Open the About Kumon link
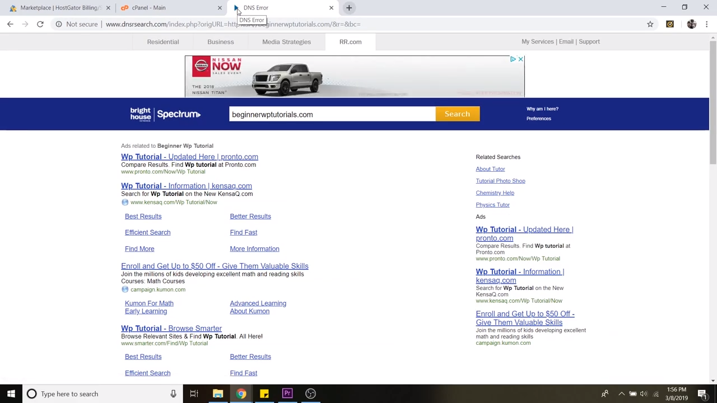The height and width of the screenshot is (403, 717). (x=249, y=311)
